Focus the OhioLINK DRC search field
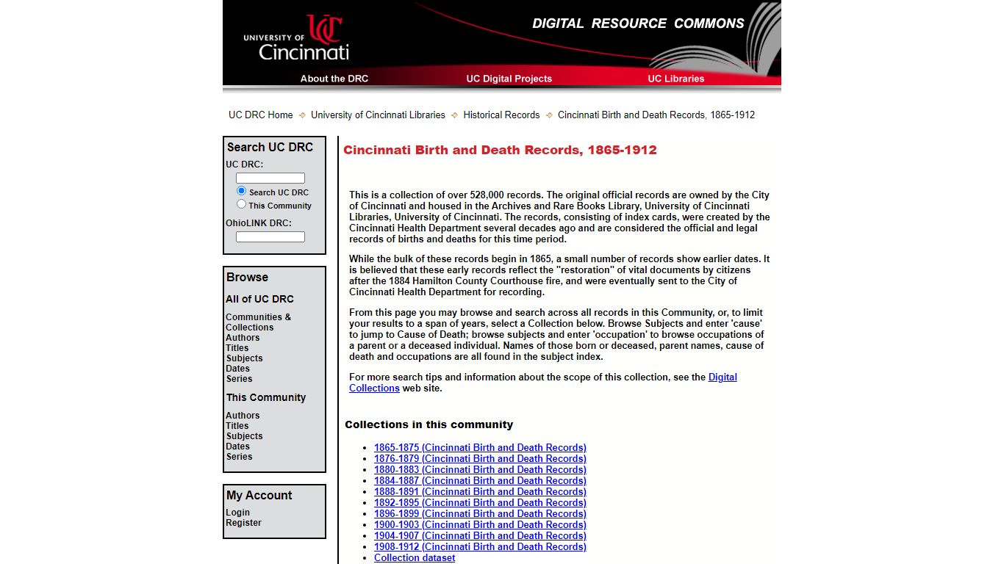1004x564 pixels. [270, 236]
